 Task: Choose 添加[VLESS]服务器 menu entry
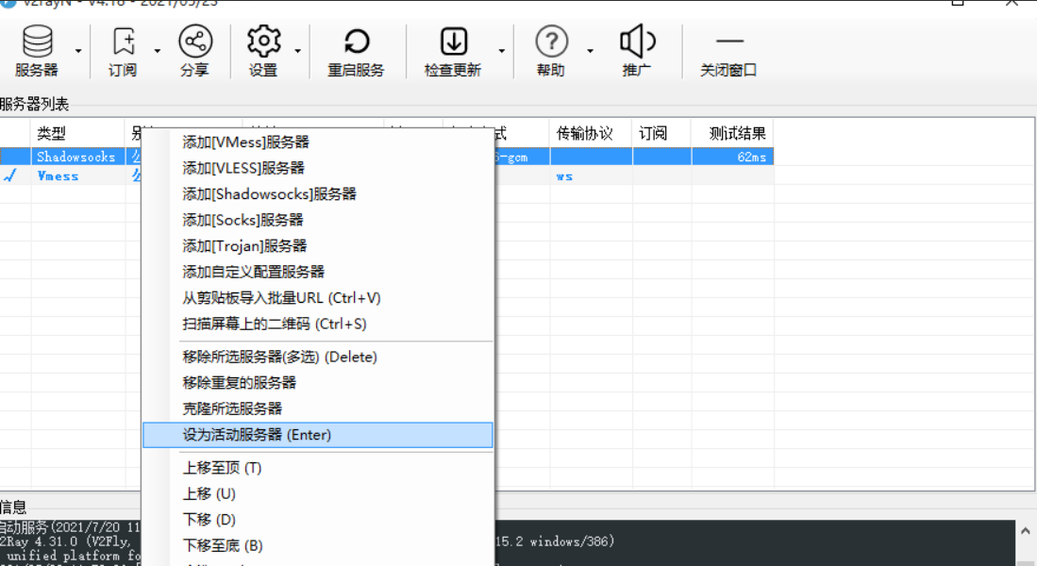317,168
